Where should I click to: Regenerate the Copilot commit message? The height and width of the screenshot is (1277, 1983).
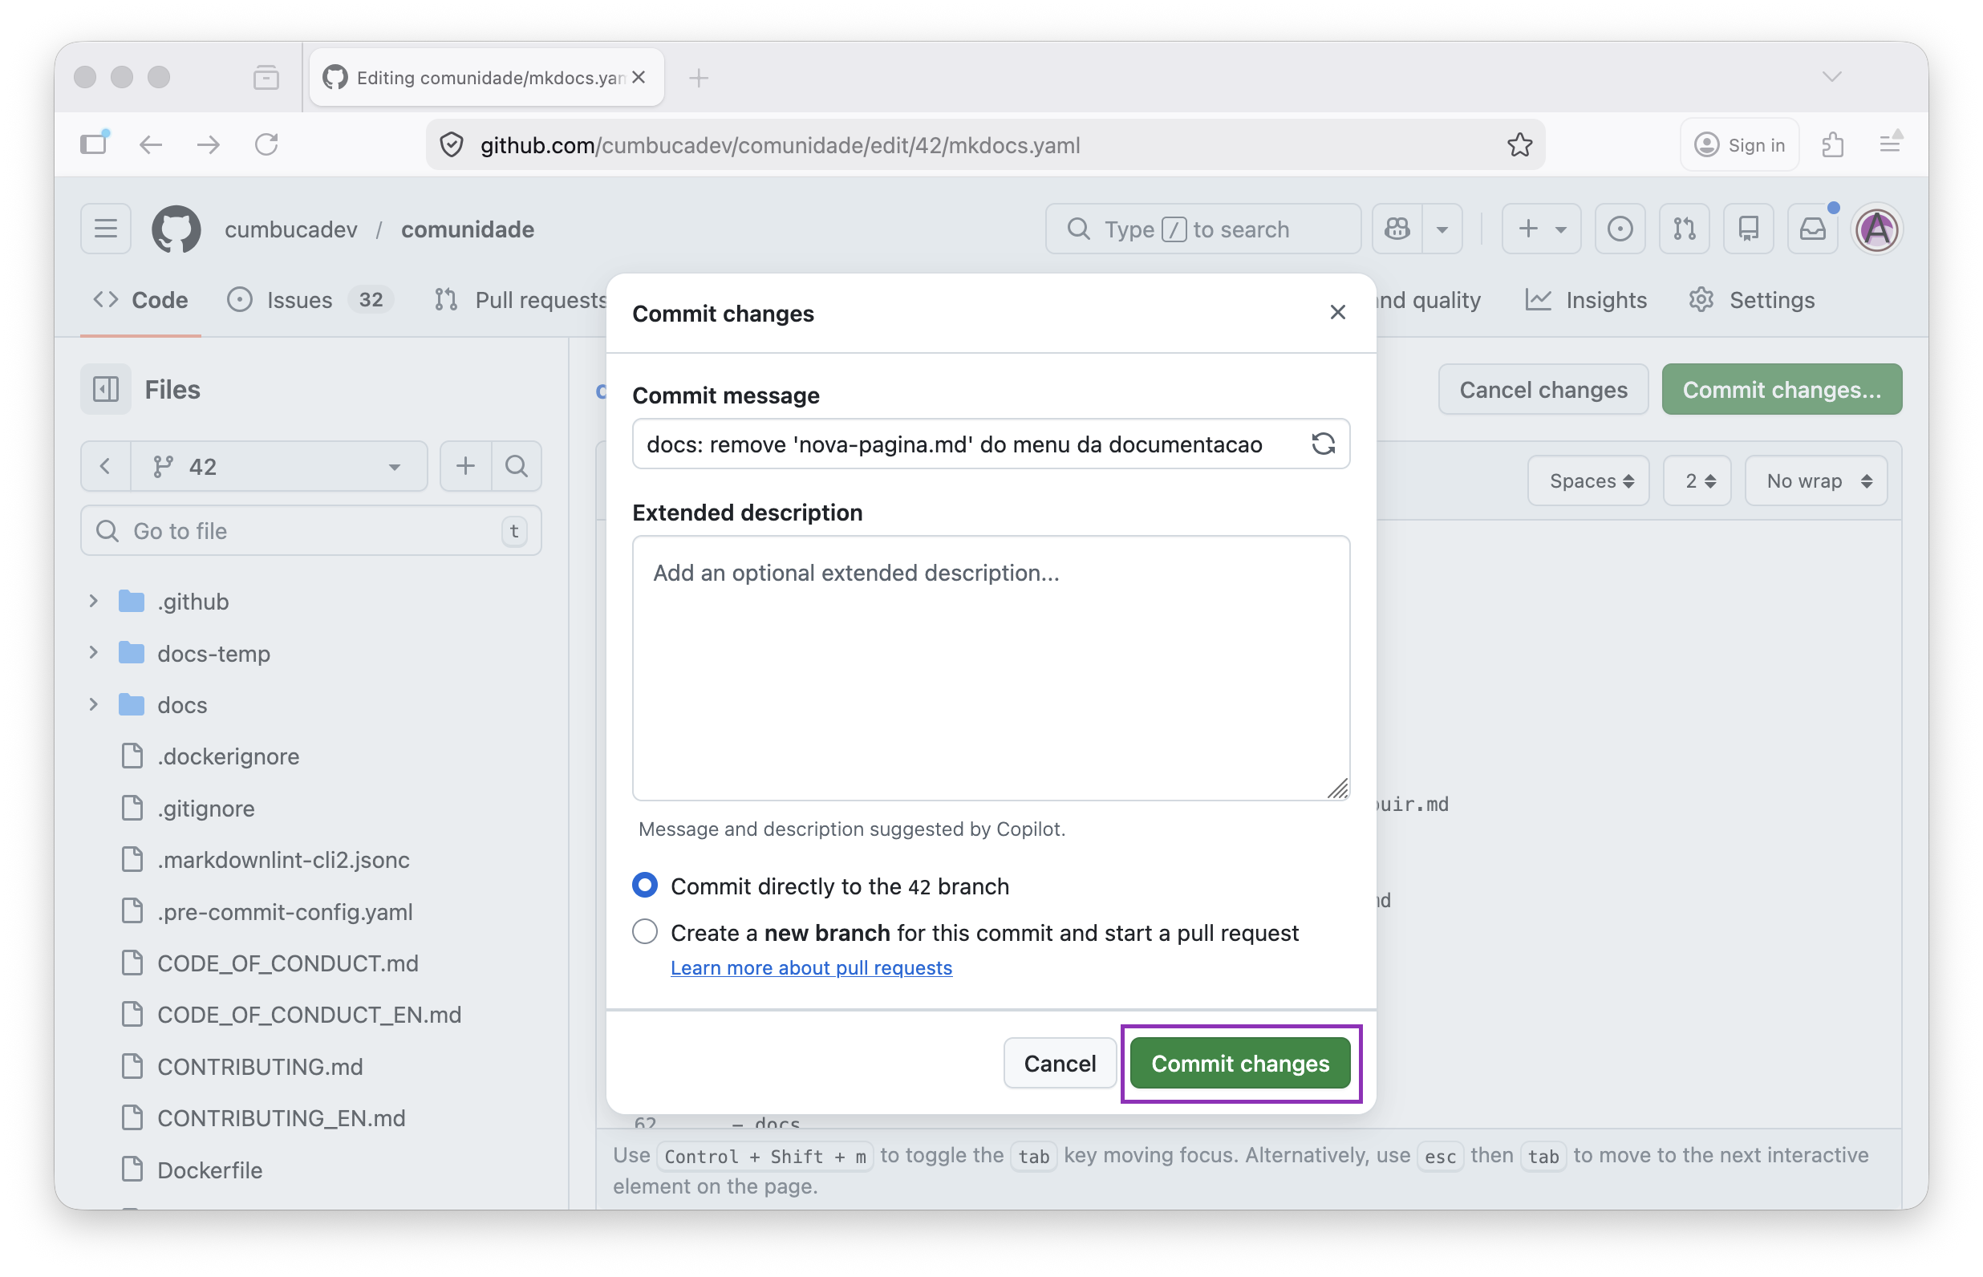[1323, 444]
